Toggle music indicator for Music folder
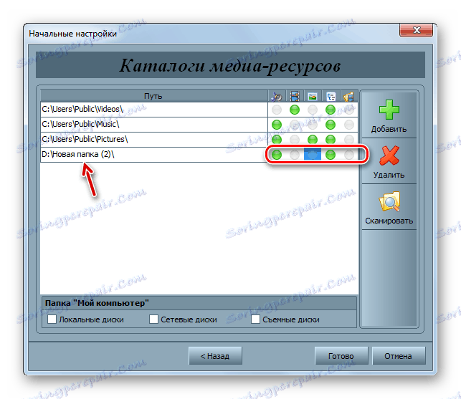This screenshot has width=461, height=399. (276, 125)
